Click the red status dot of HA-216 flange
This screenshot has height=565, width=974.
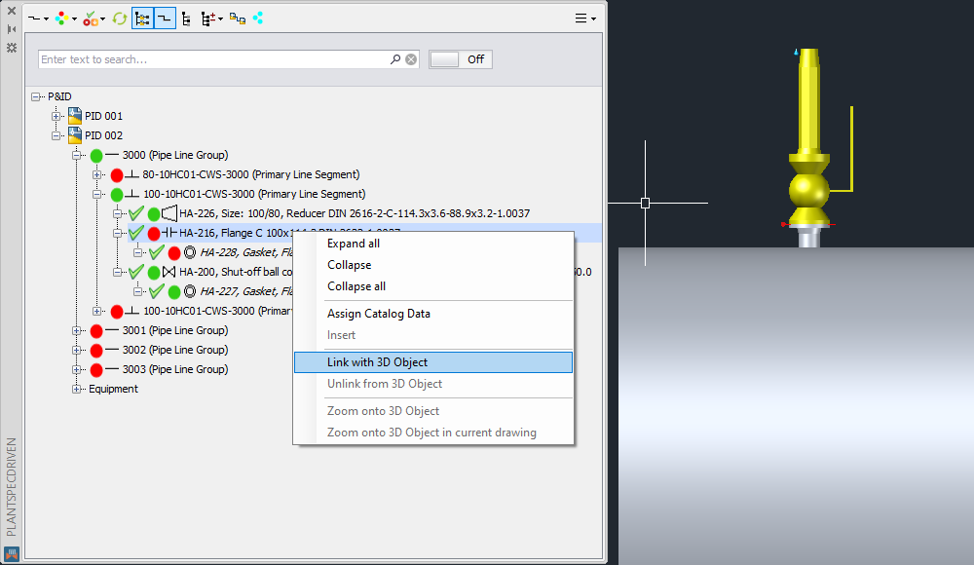click(x=154, y=234)
